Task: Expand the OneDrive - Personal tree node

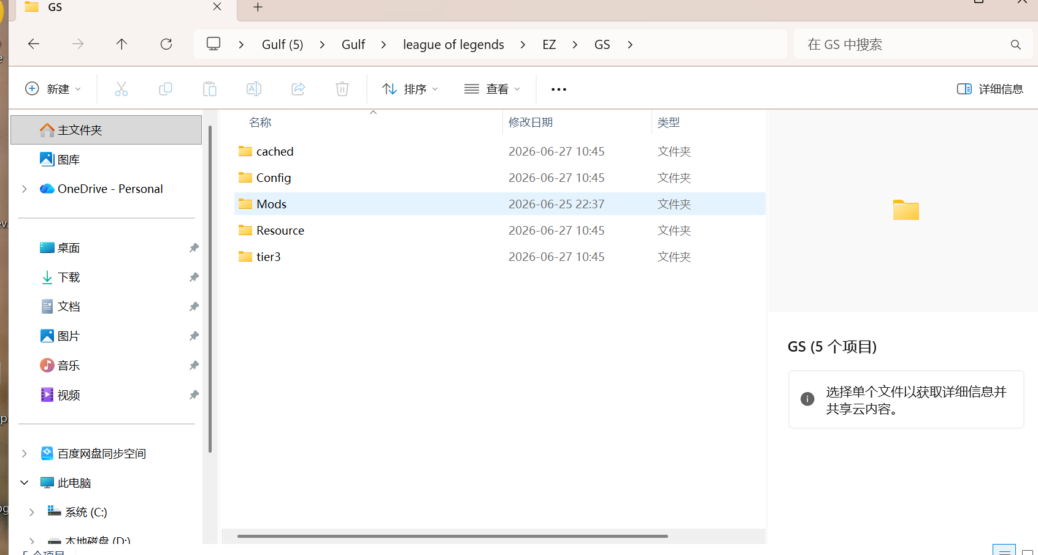Action: pyautogui.click(x=25, y=189)
